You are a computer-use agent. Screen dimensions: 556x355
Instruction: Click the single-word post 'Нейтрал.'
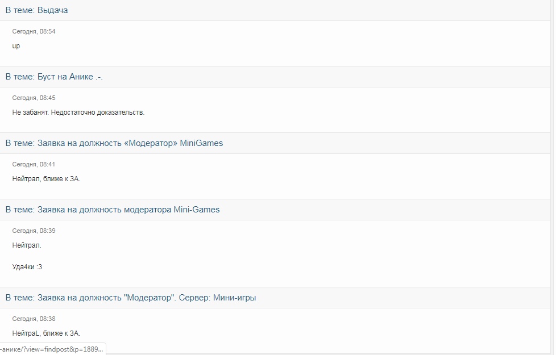coord(27,245)
